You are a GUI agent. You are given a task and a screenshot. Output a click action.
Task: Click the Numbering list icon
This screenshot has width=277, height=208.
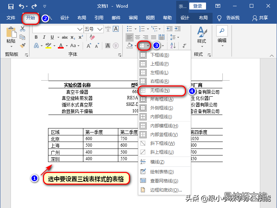[x=142, y=29]
